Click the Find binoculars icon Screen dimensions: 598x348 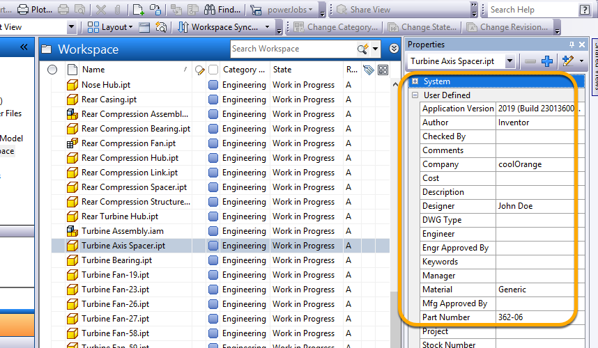point(209,10)
